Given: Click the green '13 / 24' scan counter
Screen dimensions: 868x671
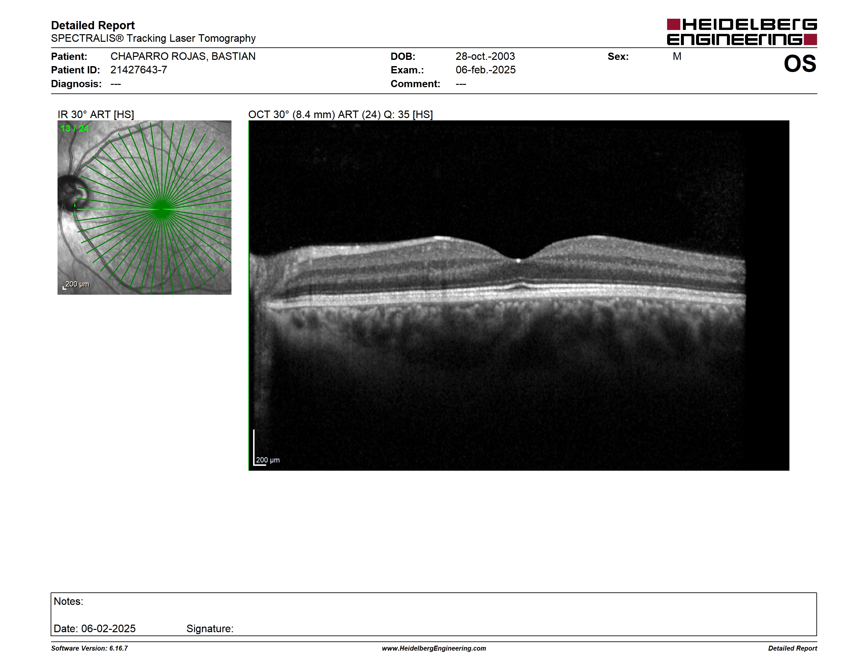Looking at the screenshot, I should 75,128.
